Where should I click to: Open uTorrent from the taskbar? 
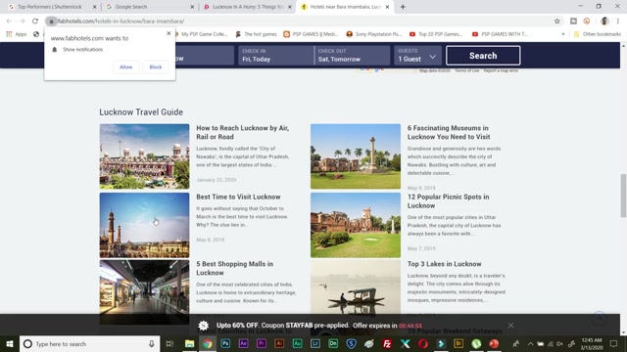[476, 343]
